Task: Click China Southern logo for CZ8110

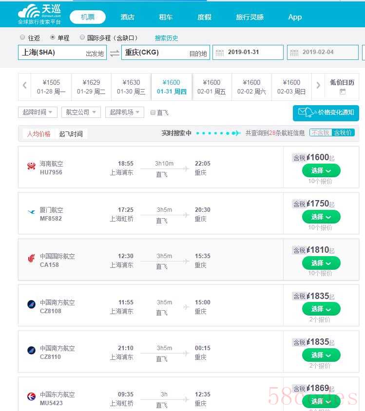Action: (32, 350)
